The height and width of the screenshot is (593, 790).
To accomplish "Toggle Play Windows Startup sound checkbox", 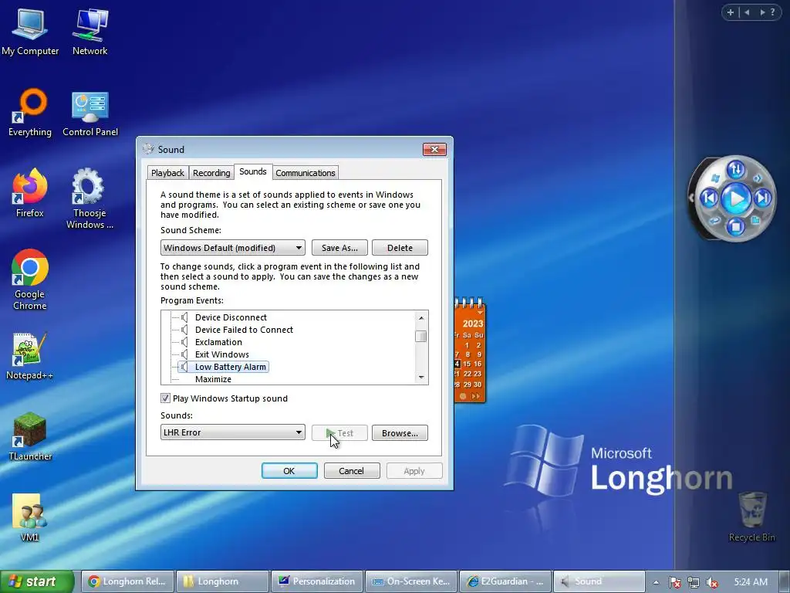I will tap(165, 398).
